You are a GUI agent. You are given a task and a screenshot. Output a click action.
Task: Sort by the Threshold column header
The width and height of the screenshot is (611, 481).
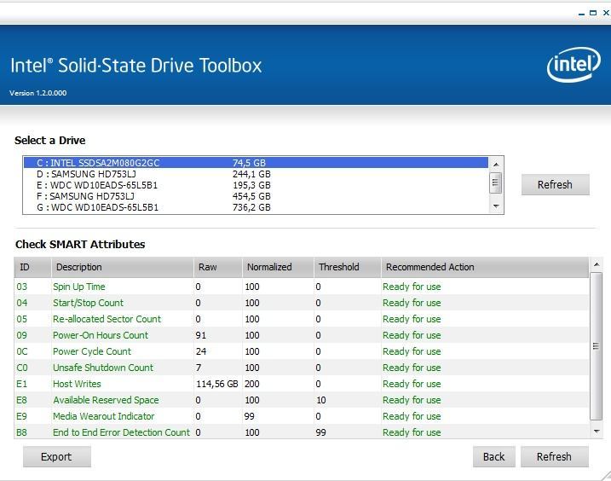tap(347, 267)
